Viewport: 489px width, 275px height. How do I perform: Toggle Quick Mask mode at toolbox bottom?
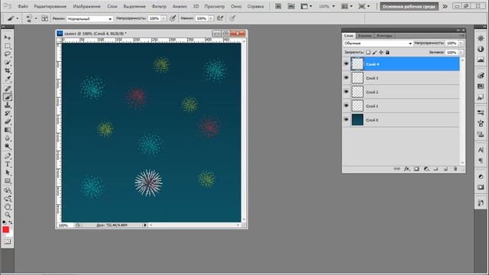[8, 241]
